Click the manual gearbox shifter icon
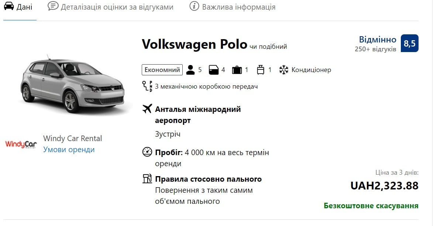Screen dimensions: 437x226 (147, 86)
